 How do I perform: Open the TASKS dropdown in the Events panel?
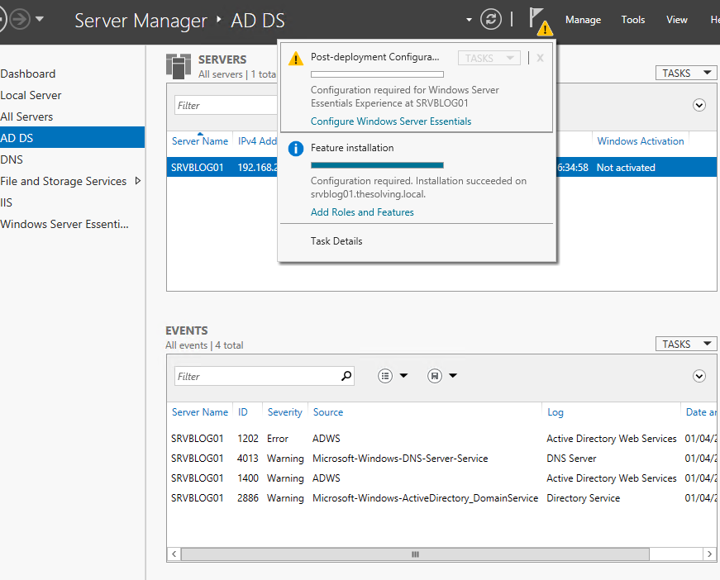685,344
